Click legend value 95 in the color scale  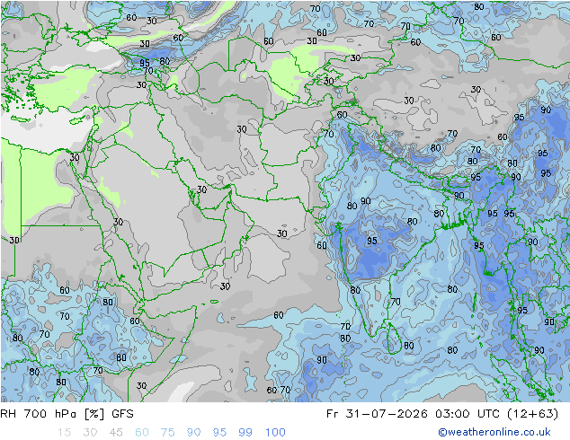219,433
